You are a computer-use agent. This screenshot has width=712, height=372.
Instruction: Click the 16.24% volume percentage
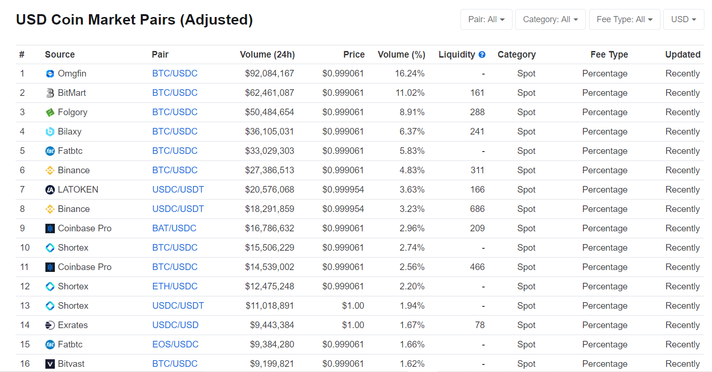point(410,74)
